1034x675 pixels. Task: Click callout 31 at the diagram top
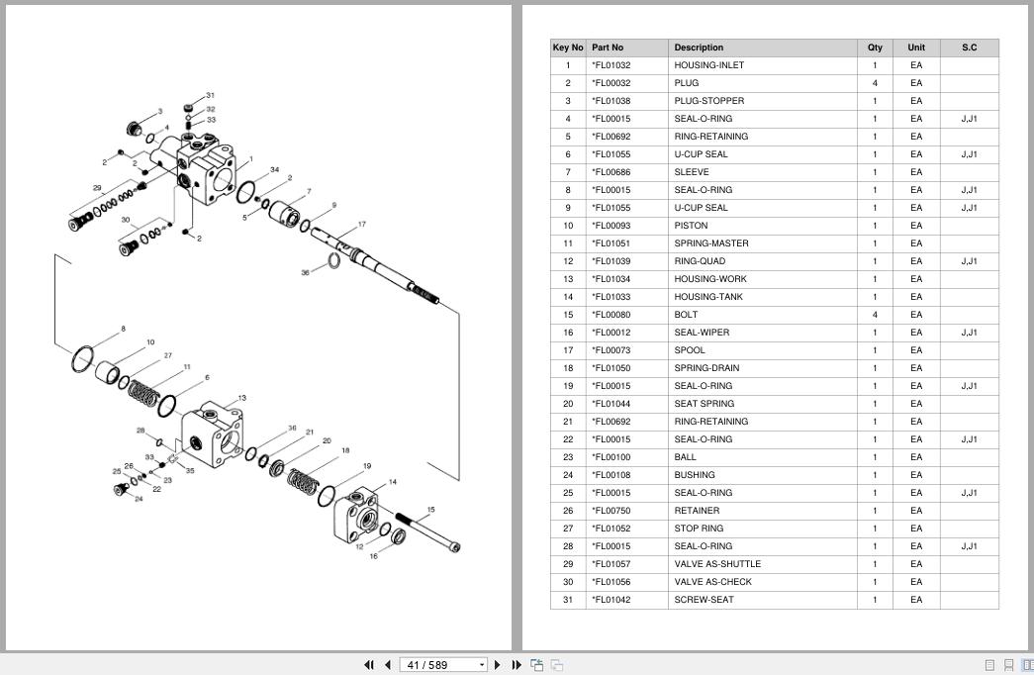pos(210,95)
